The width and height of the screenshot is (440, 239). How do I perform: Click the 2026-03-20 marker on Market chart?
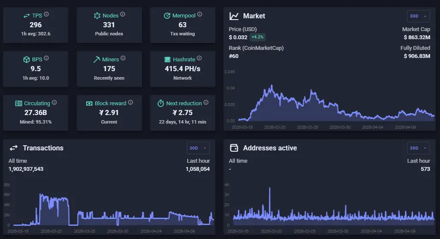pyautogui.click(x=275, y=127)
